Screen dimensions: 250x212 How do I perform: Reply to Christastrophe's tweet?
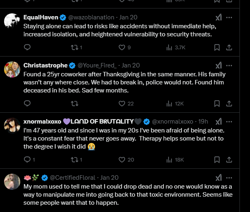point(28,104)
